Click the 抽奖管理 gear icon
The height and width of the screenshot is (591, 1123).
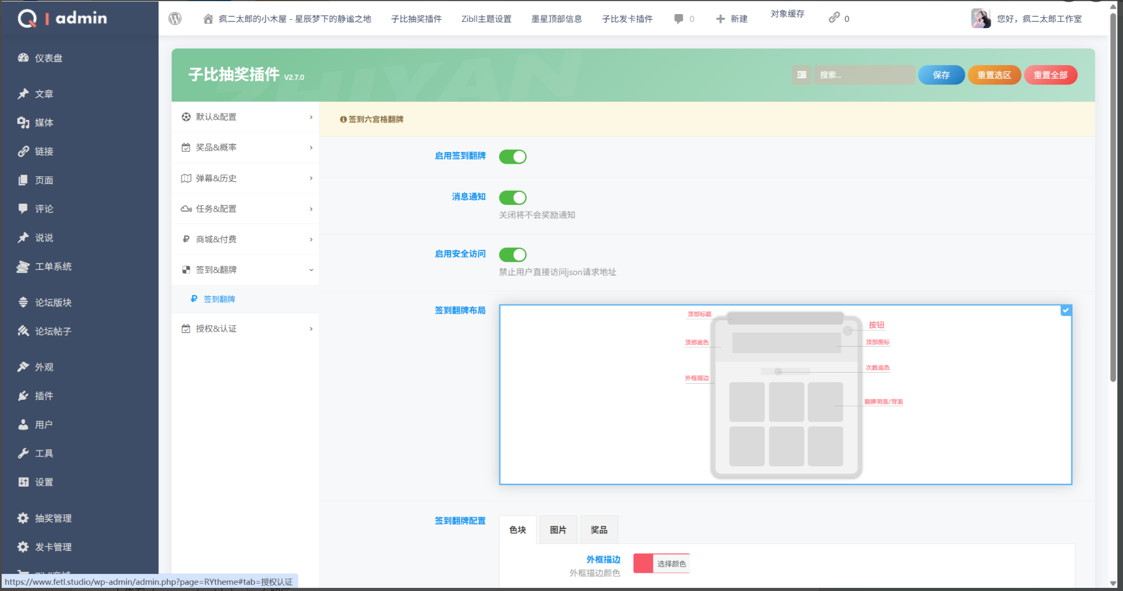point(23,518)
